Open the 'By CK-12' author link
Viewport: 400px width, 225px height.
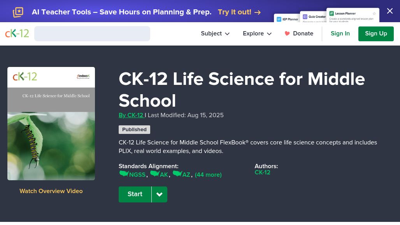[131, 115]
